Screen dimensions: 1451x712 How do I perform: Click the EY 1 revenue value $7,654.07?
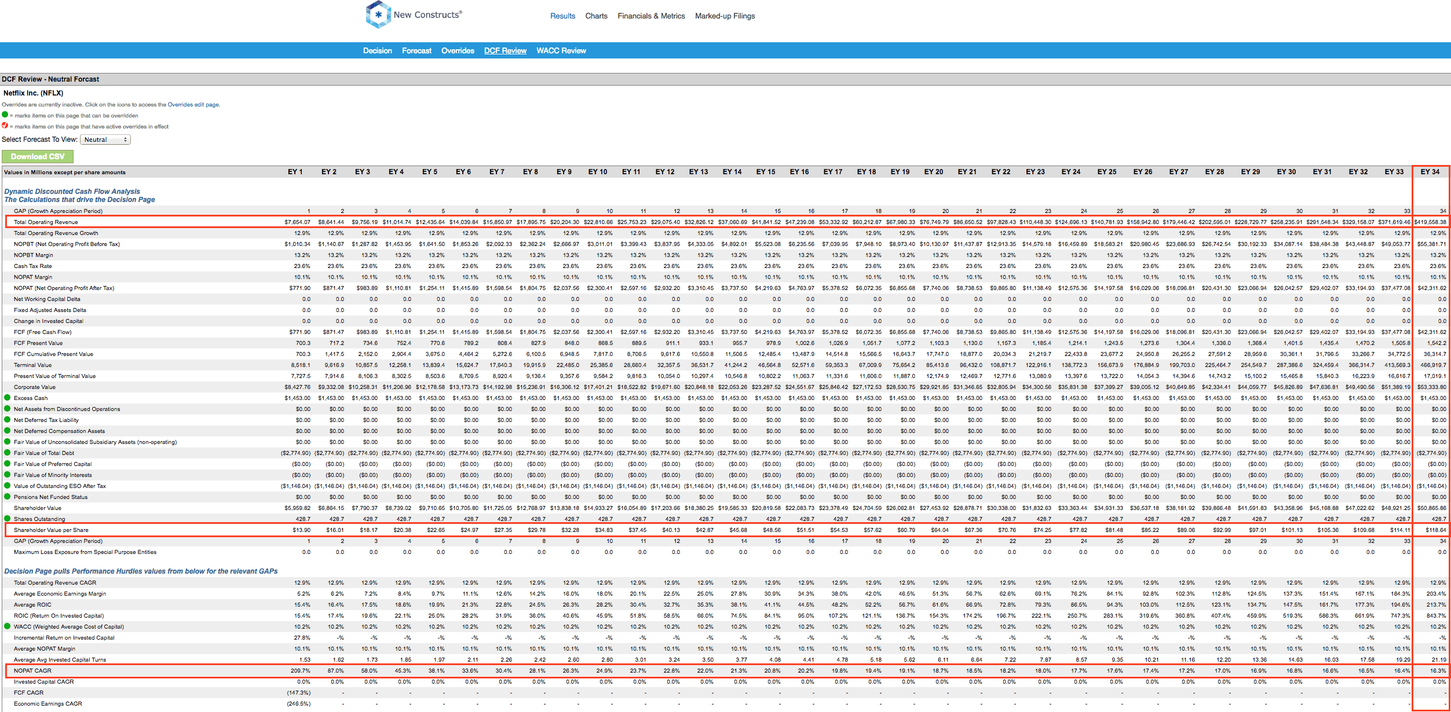(x=297, y=222)
